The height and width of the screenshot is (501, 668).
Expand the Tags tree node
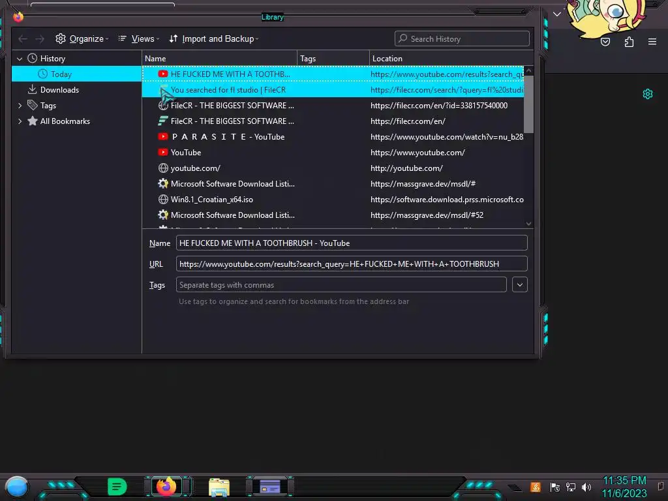[20, 106]
